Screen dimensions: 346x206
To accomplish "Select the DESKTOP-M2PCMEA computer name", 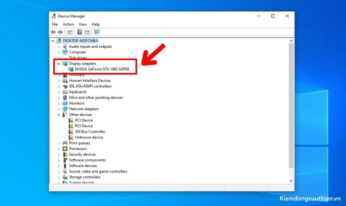I will pos(80,41).
